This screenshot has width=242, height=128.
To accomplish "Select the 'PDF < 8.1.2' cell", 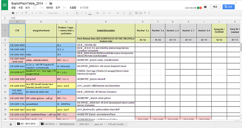I will [66, 79].
